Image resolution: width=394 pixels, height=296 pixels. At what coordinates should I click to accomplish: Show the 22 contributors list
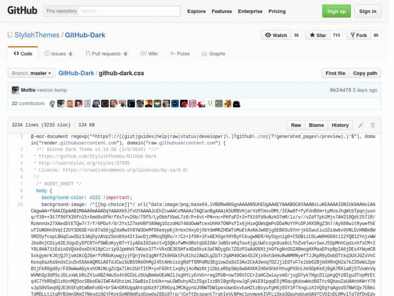click(x=28, y=103)
